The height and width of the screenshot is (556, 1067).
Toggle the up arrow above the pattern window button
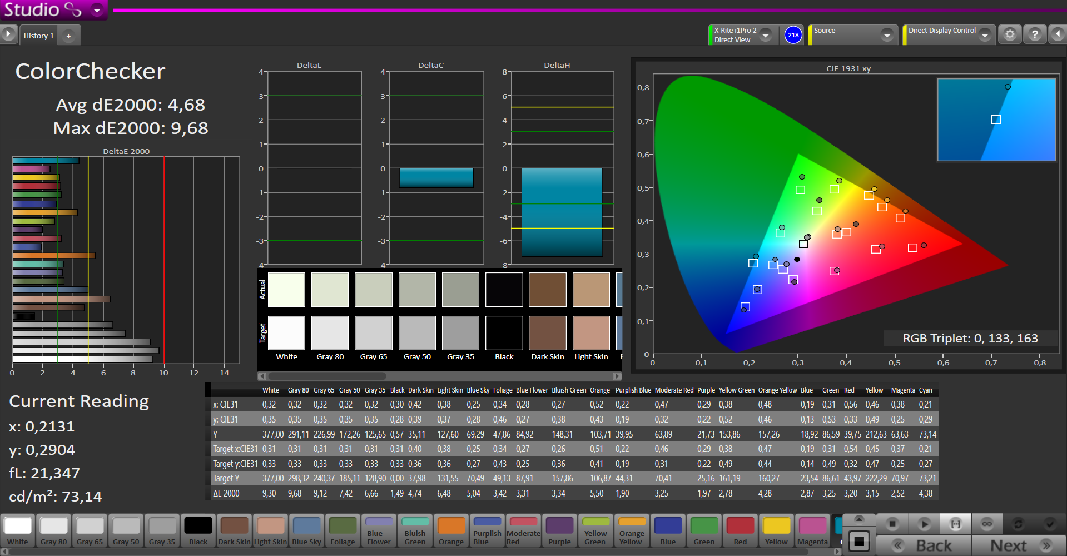pos(859,519)
